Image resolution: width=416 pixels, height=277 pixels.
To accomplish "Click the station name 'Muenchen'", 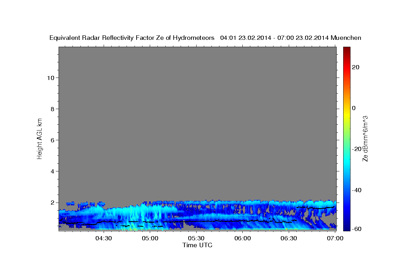I will pos(346,38).
